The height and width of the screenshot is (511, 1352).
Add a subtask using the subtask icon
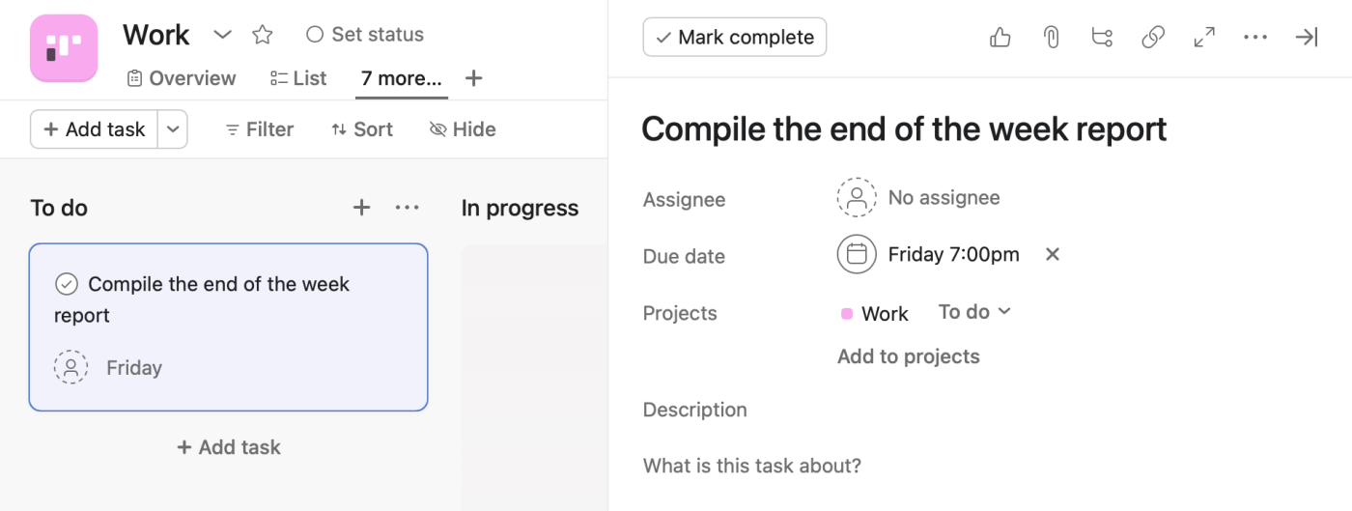click(1102, 38)
